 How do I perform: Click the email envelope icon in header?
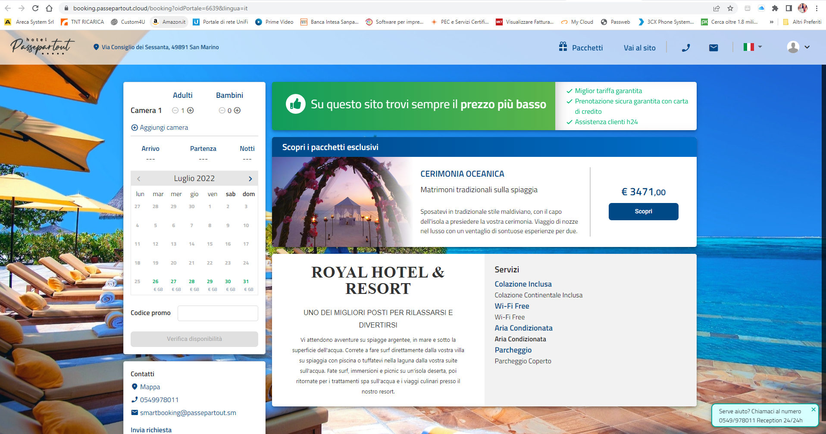coord(713,47)
